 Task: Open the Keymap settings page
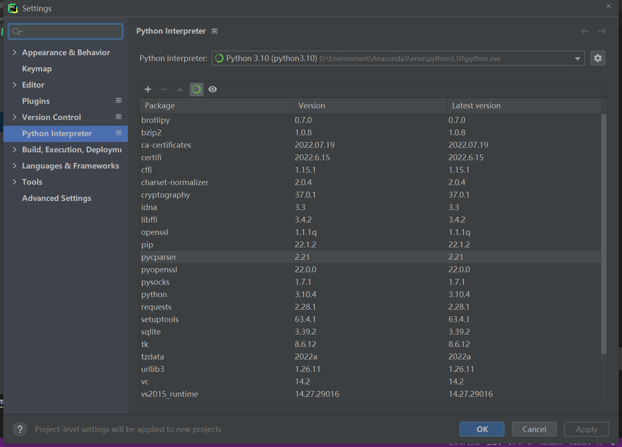(37, 68)
